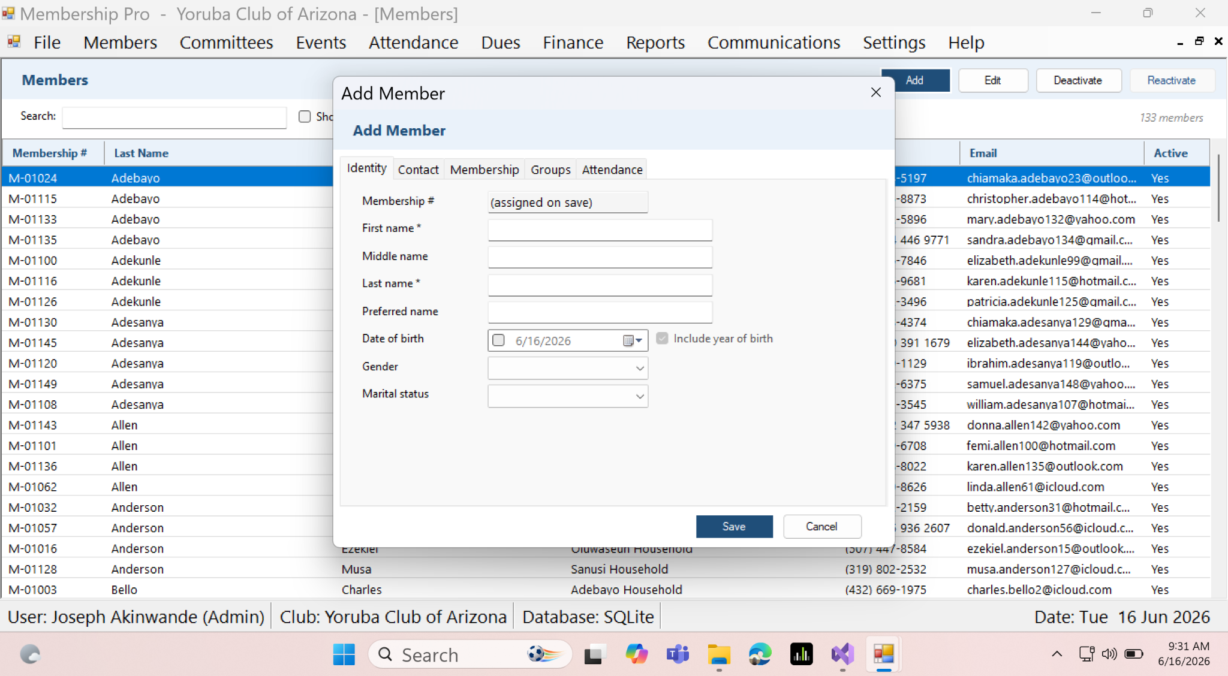
Task: Click the members list vertical scrollbar
Action: [1218, 189]
